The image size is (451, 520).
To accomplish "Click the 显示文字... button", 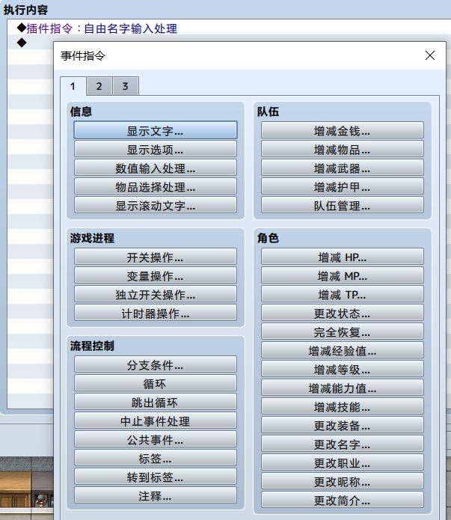I will 156,130.
